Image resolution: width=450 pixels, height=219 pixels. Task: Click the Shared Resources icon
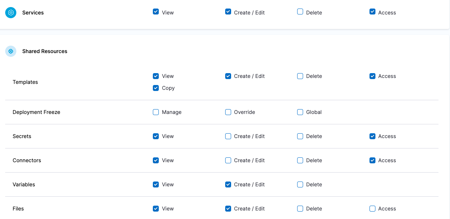10,51
